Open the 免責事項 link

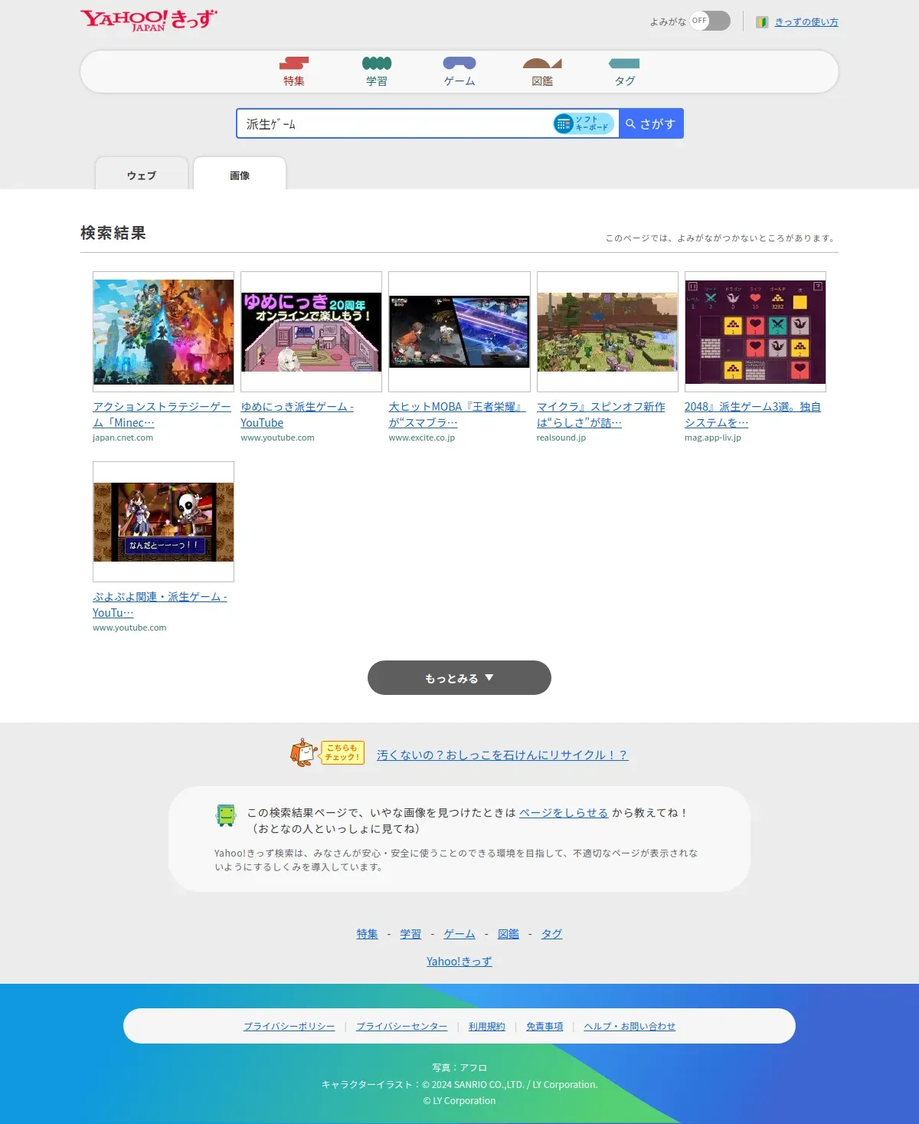pos(545,1027)
